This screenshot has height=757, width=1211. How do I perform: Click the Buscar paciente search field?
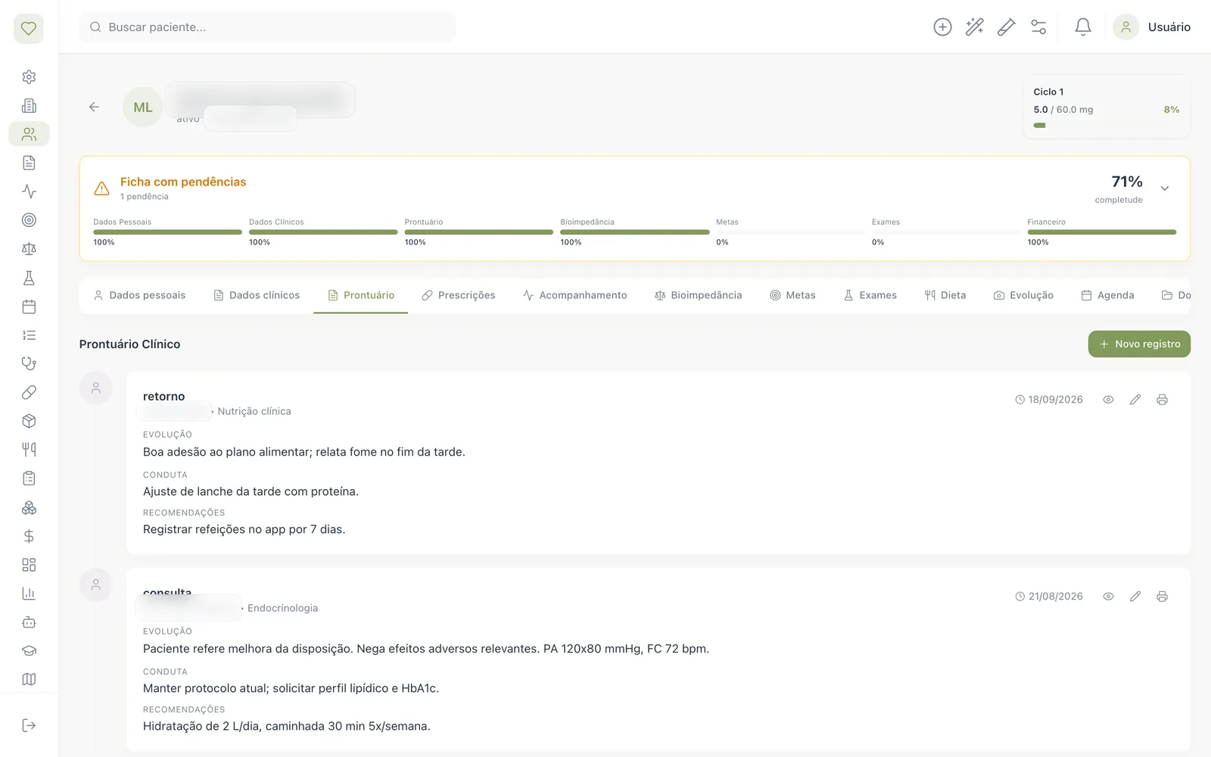[267, 27]
